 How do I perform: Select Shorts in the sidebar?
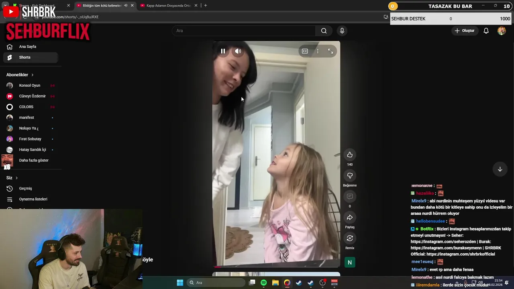pos(31,57)
